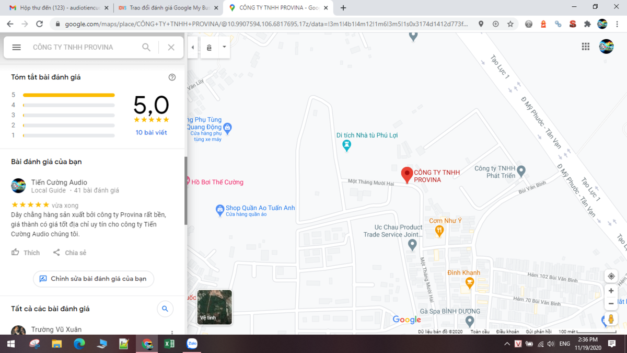Viewport: 627px width, 353px height.
Task: Switch to the Trao đổi đánh giá tab
Action: (x=168, y=8)
